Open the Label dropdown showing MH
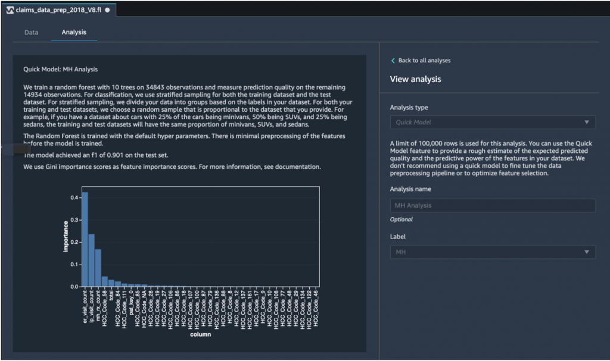This screenshot has height=361, width=610. [x=493, y=252]
